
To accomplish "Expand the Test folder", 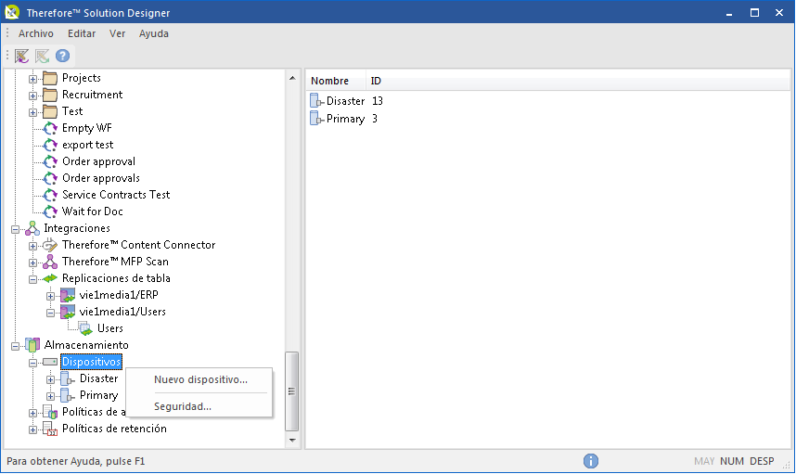I will [x=33, y=112].
